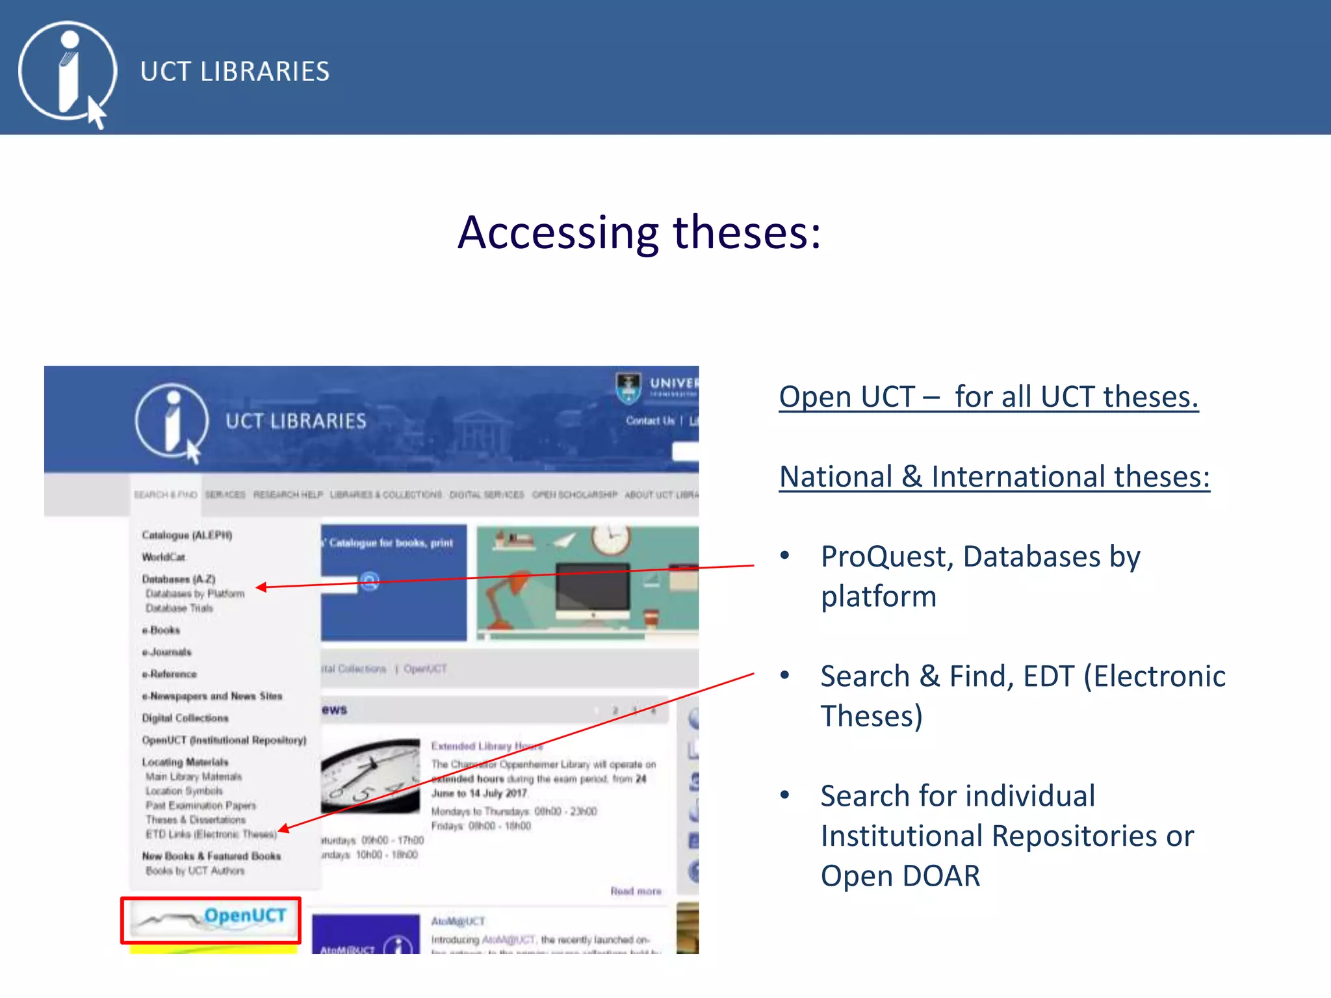
Task: Open Libraries & Collections menu
Action: pos(386,494)
